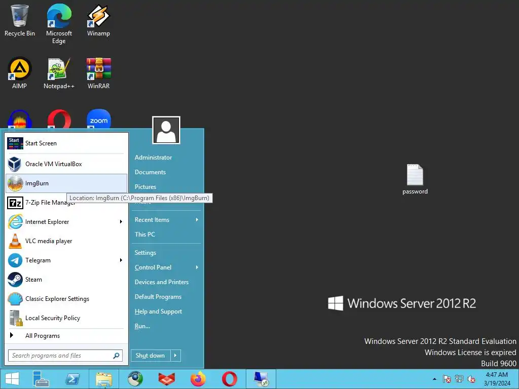Click the search magnifier icon in Start menu

pyautogui.click(x=116, y=356)
